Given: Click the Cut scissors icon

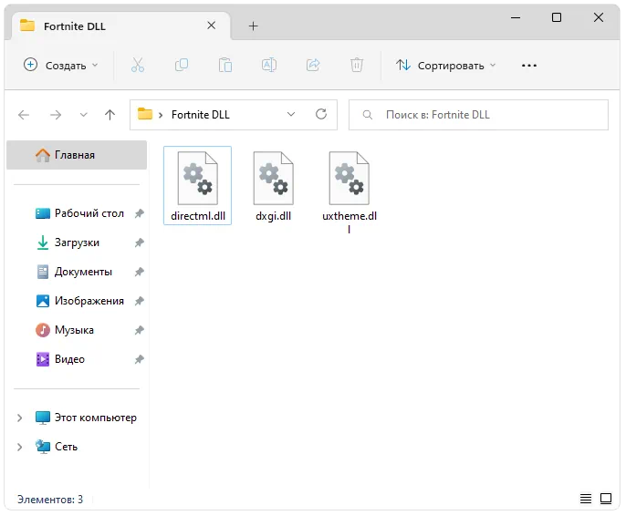Looking at the screenshot, I should pyautogui.click(x=138, y=65).
